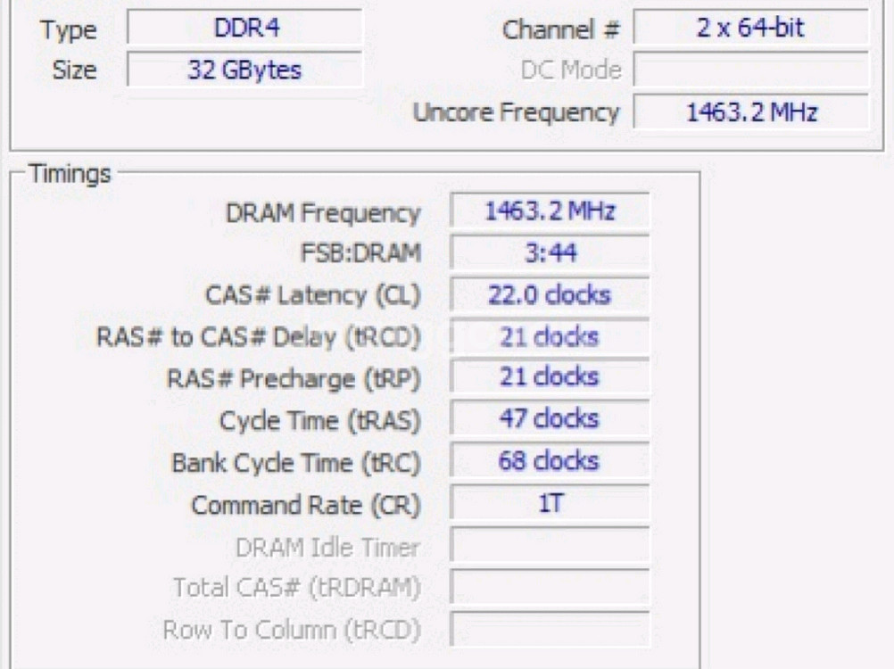This screenshot has height=669, width=894.
Task: Select the Cycle Time (tRAS) value 47 clocks
Action: [x=550, y=419]
